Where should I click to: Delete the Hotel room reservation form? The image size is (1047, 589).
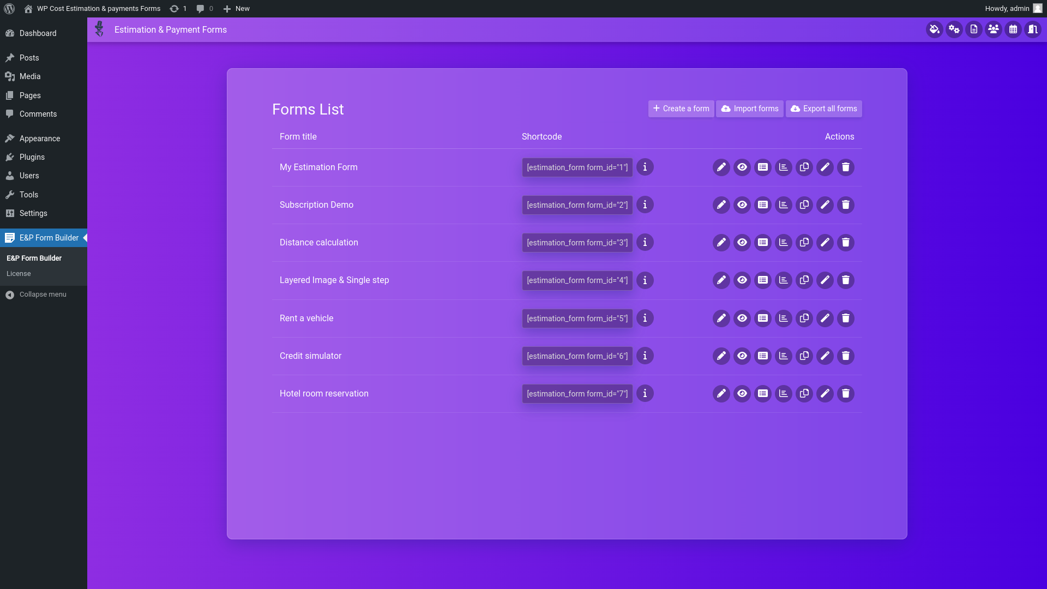point(846,394)
